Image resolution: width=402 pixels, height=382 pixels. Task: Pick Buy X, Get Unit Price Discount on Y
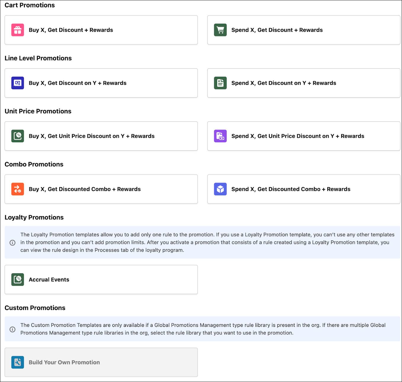click(x=92, y=136)
